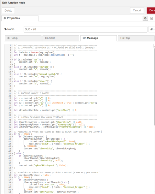This screenshot has width=155, height=194.
Task: Open node description document icon
Action: (151, 18)
